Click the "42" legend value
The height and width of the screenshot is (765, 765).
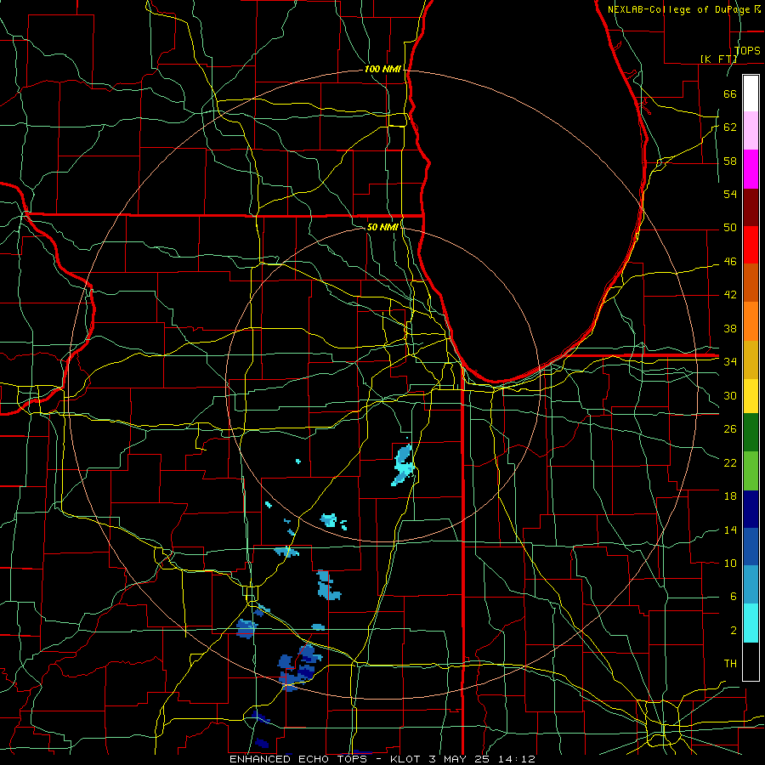tap(730, 295)
